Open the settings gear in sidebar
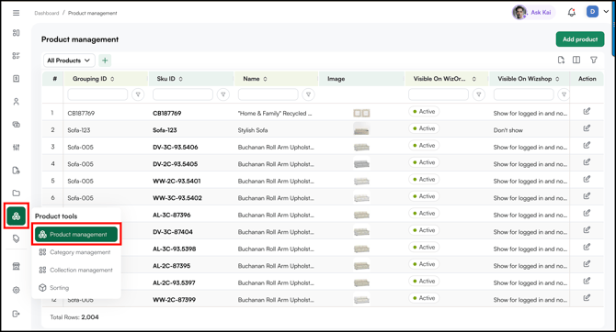616x332 pixels. coord(17,290)
